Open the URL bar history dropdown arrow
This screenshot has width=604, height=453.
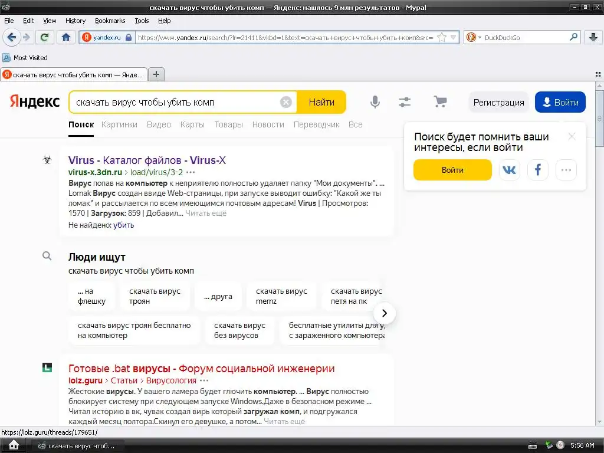(453, 37)
